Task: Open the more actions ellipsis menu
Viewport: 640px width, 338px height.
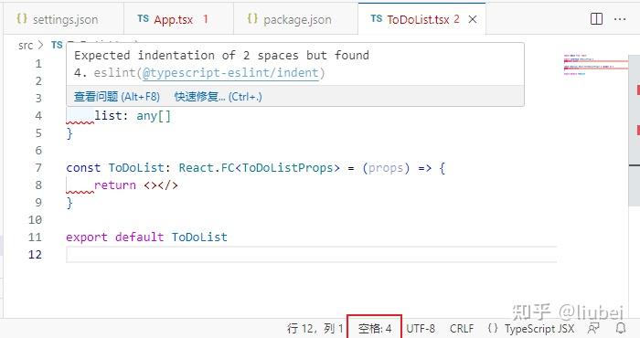Action: coord(620,19)
